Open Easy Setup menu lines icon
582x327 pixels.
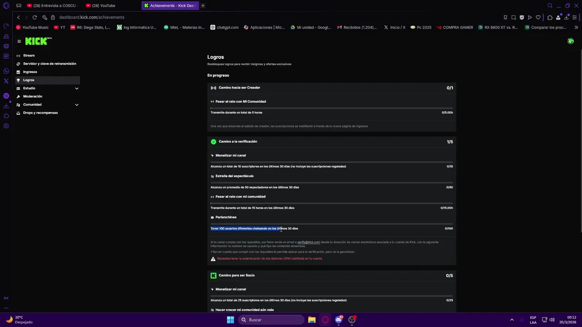click(x=576, y=17)
